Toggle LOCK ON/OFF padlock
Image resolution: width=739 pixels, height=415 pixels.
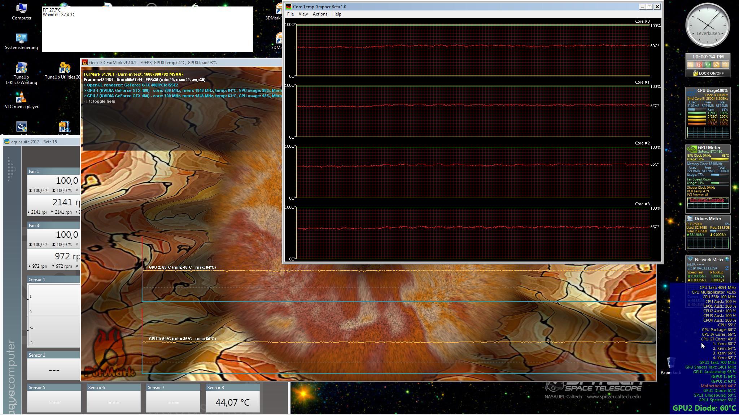coord(695,73)
